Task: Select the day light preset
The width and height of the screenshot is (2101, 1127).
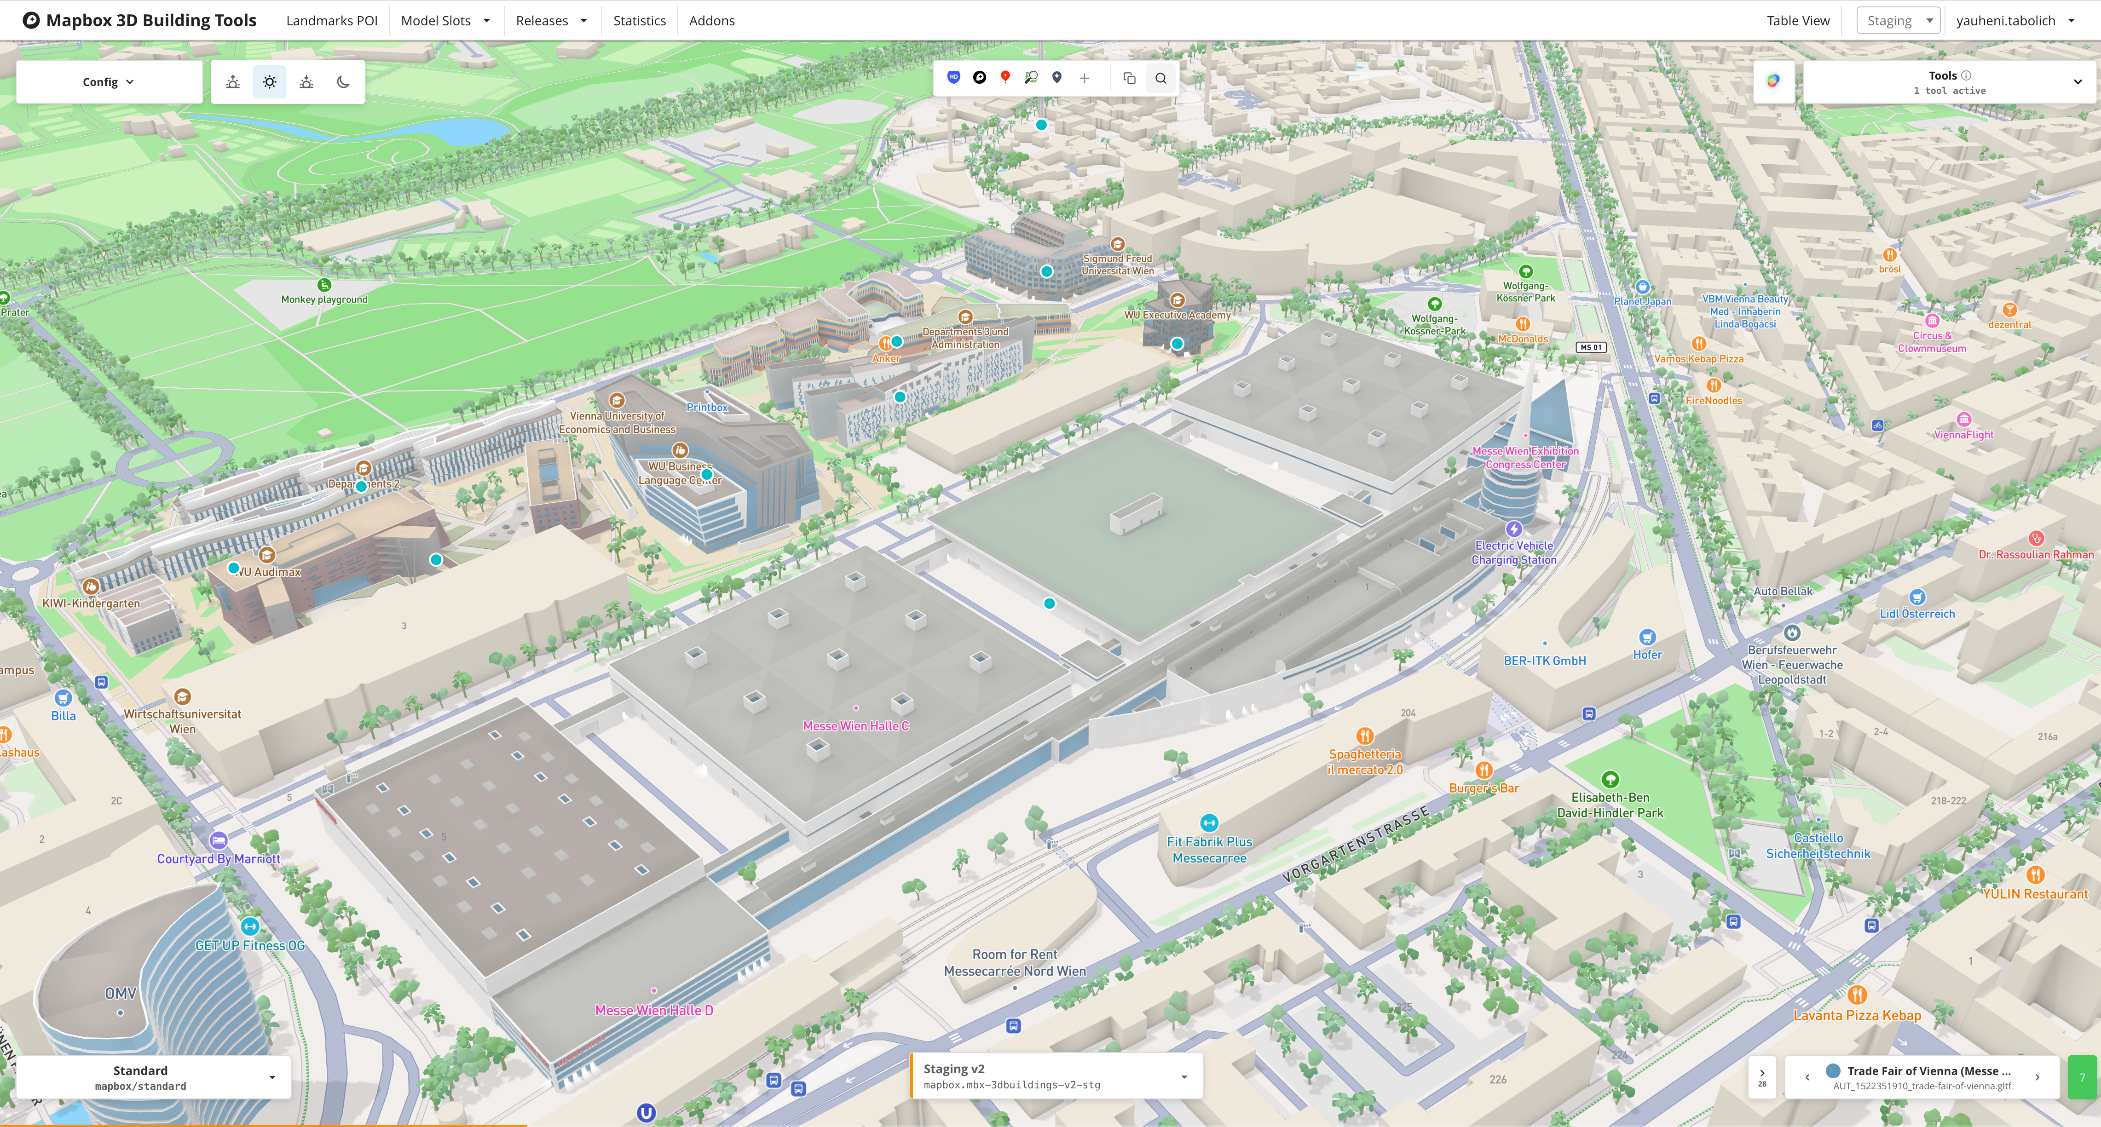Action: (269, 81)
